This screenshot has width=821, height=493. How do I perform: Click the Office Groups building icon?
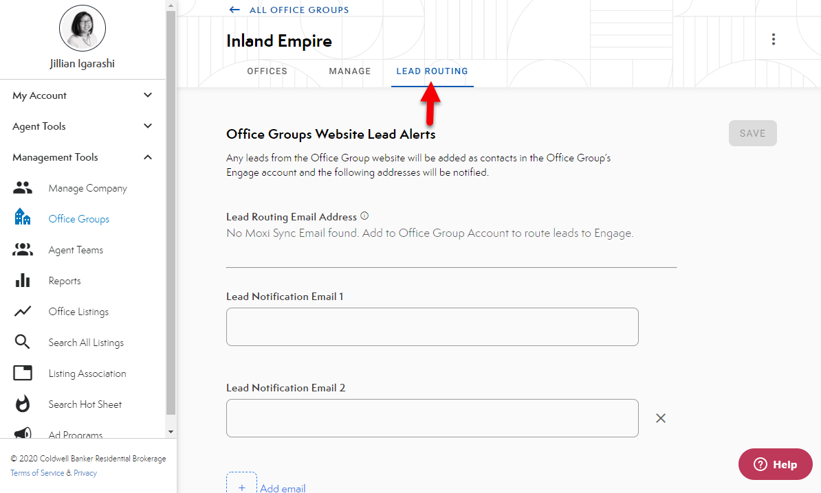[x=23, y=218]
